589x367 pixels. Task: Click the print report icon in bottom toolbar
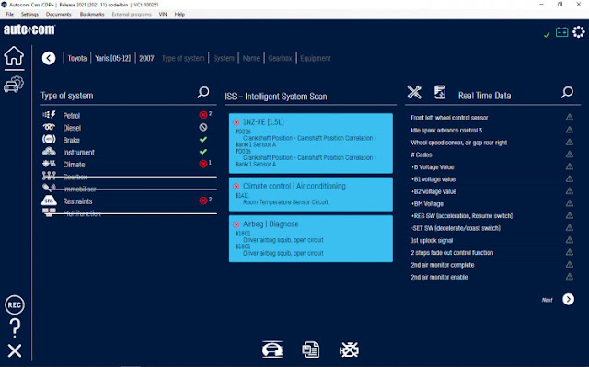[311, 350]
